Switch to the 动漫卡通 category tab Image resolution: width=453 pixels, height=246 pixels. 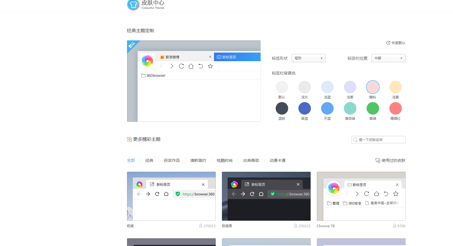coord(278,160)
